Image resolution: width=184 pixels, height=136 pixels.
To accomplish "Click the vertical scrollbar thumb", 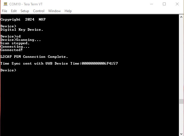I will click(x=181, y=101).
